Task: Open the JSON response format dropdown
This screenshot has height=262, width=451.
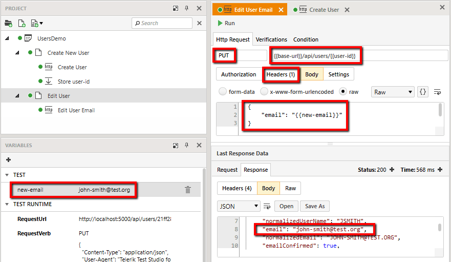Action: tap(239, 206)
